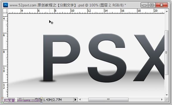The height and width of the screenshot is (105, 172).
Task: Open the status bar info arrow menu
Action: pyautogui.click(x=75, y=99)
